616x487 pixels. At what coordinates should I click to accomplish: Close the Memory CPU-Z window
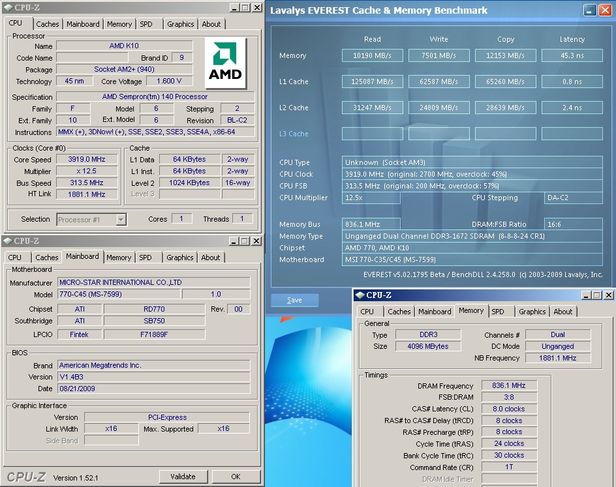pos(609,295)
